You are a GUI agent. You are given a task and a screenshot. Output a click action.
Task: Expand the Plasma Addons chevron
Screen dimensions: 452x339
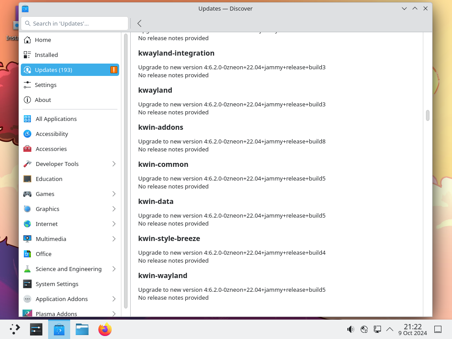[114, 314]
